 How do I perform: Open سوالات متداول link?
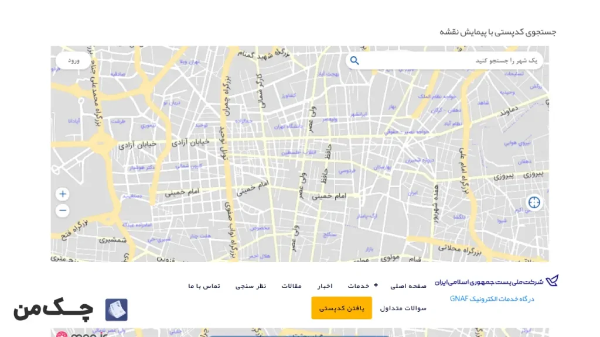tap(403, 308)
